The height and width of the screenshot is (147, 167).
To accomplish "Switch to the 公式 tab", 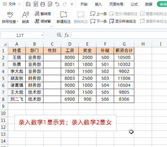I will pos(134,4).
